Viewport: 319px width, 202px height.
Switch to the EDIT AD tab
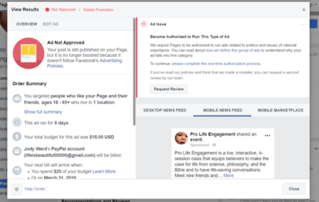click(50, 24)
